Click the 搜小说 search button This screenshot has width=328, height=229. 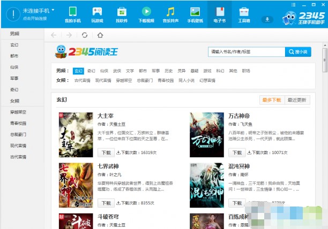[298, 52]
